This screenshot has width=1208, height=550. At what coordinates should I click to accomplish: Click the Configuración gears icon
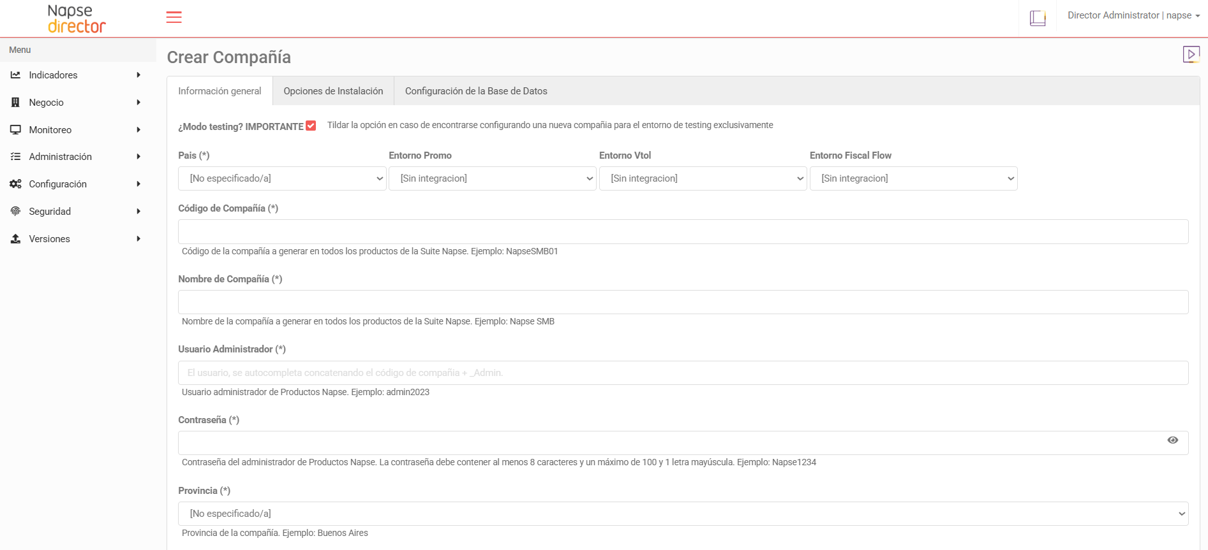15,184
